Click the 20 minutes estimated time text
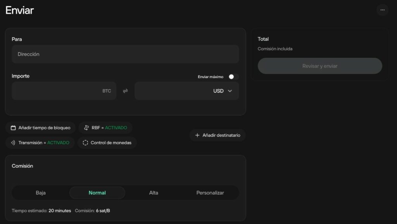This screenshot has height=224, width=397. tap(60, 210)
